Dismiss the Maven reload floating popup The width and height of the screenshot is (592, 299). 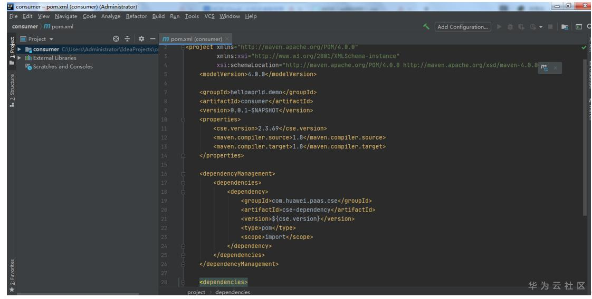pyautogui.click(x=556, y=68)
